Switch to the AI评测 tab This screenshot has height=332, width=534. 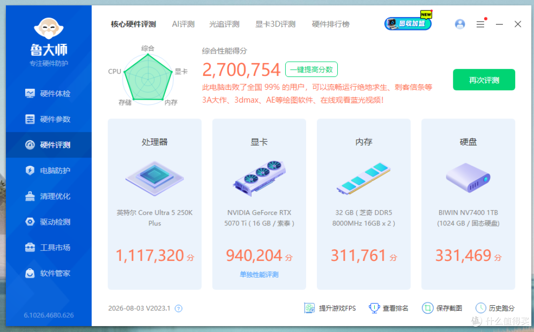coord(183,24)
